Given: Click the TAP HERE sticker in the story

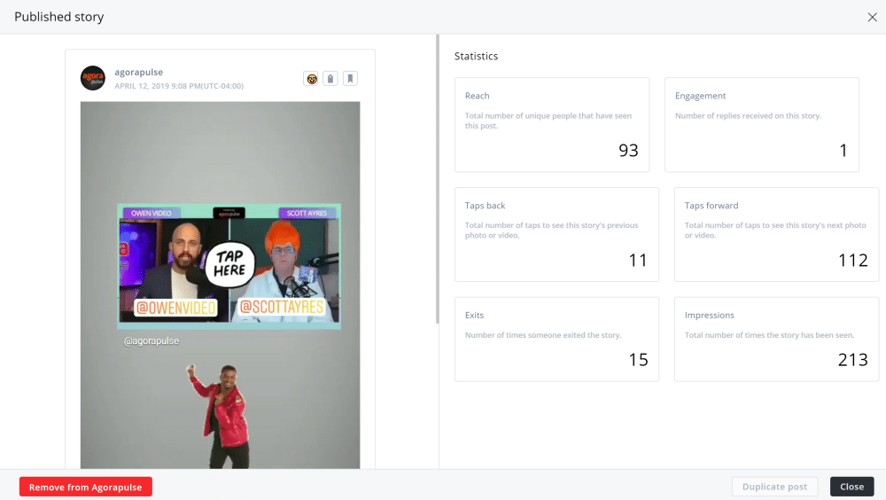Looking at the screenshot, I should pyautogui.click(x=229, y=263).
